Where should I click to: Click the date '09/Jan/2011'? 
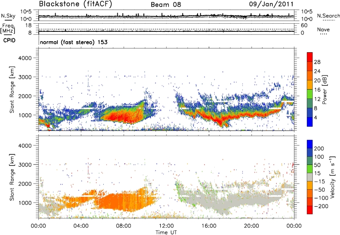271,4
